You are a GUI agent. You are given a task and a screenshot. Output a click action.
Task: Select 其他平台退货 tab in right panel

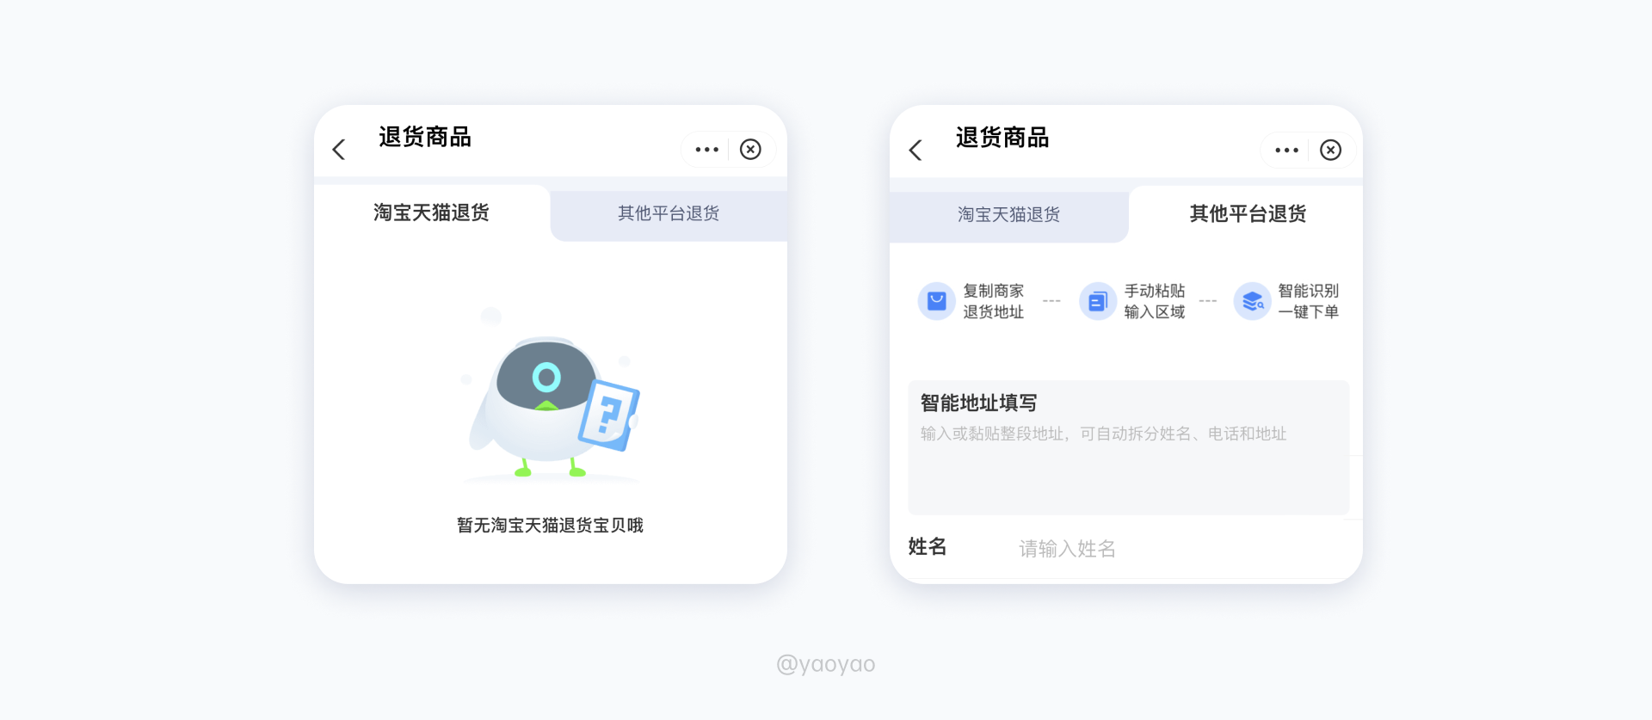pyautogui.click(x=1247, y=213)
